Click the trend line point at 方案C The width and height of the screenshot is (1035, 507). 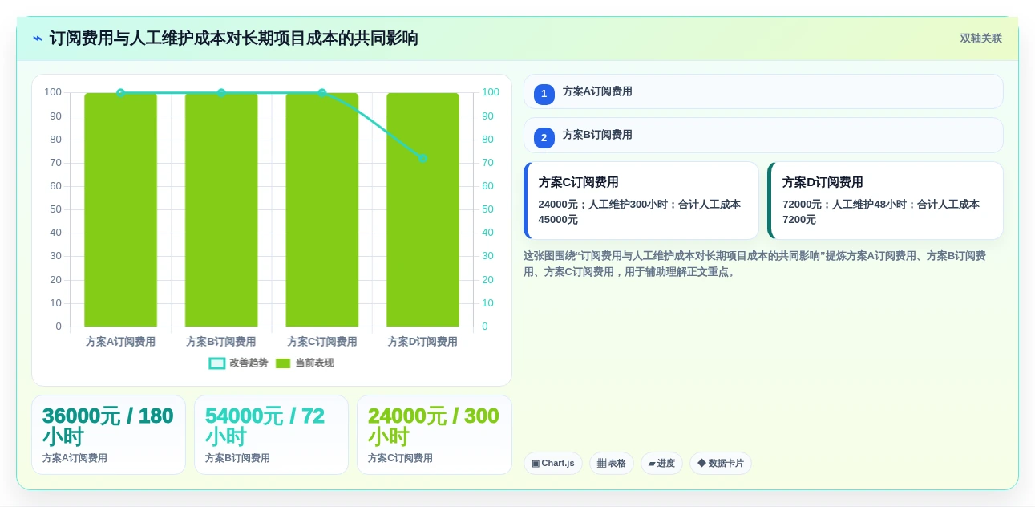pyautogui.click(x=322, y=93)
